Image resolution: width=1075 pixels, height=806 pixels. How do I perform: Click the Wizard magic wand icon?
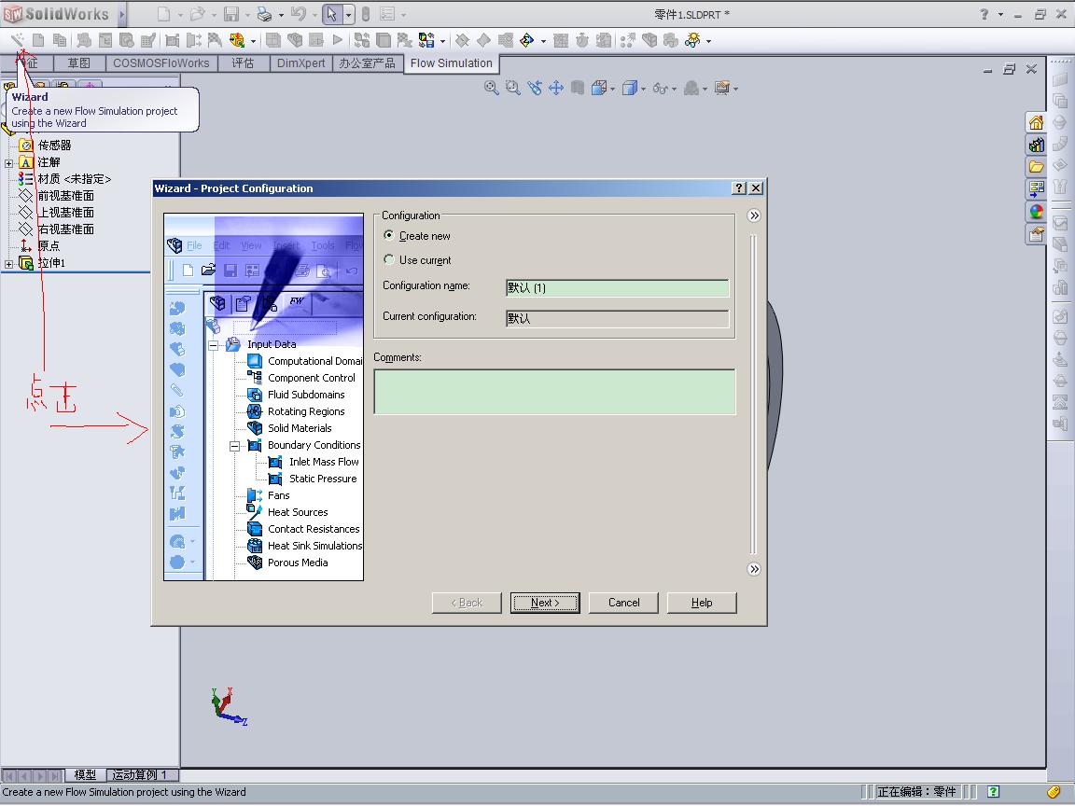[17, 40]
